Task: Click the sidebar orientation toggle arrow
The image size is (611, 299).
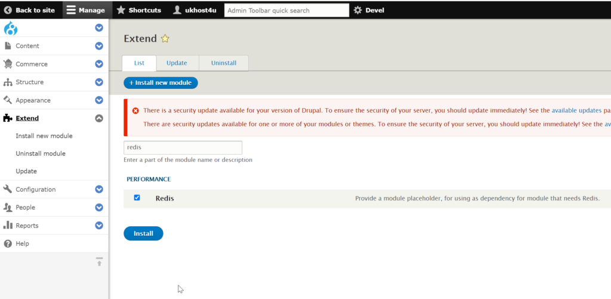Action: click(x=100, y=261)
